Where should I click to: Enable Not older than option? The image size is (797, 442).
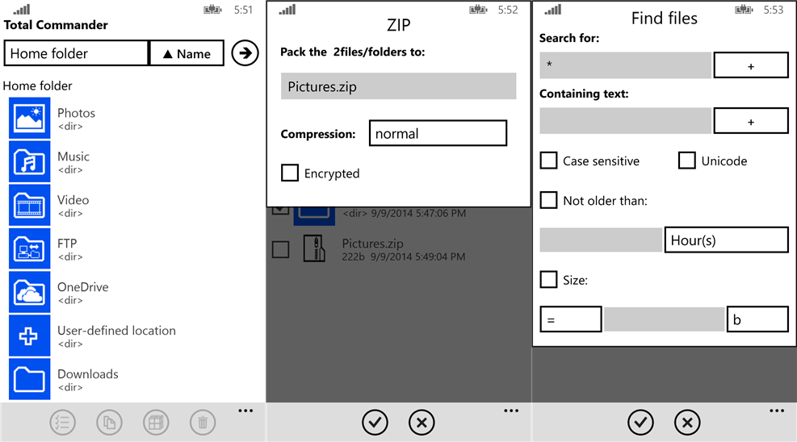[548, 200]
